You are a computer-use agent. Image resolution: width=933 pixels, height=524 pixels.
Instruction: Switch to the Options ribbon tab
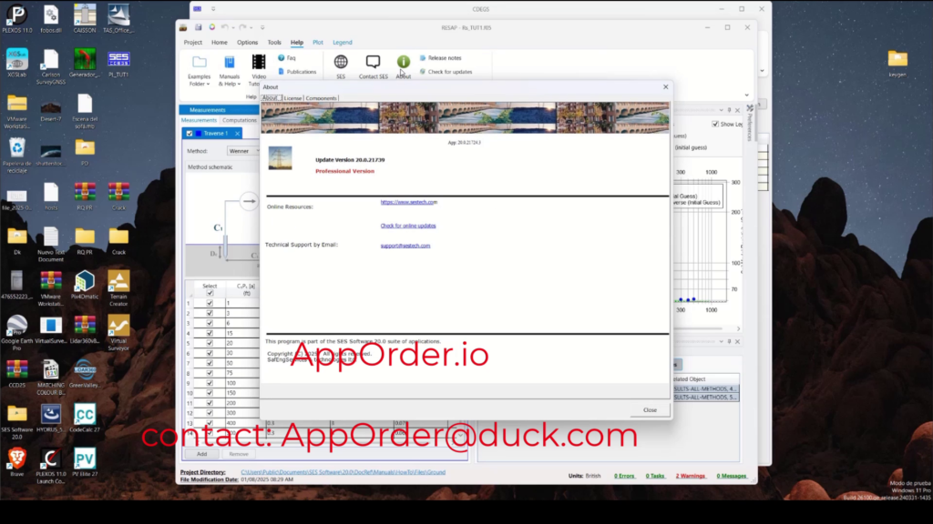click(248, 42)
